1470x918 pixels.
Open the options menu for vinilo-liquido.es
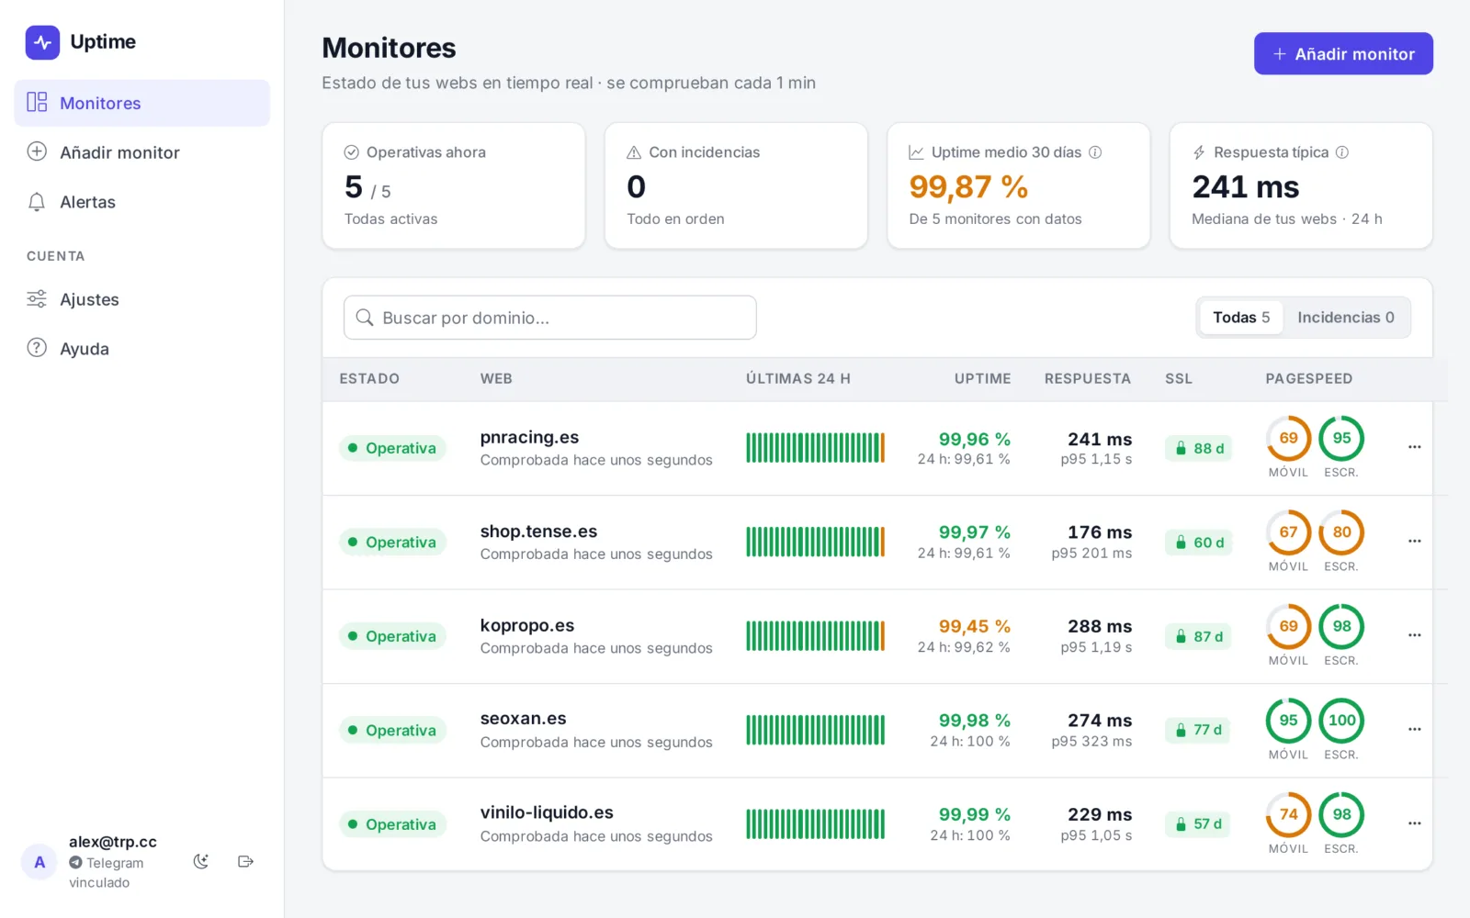(1415, 823)
